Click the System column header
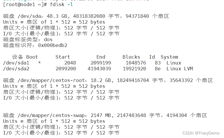This screenshot has height=138, width=224. tap(169, 57)
